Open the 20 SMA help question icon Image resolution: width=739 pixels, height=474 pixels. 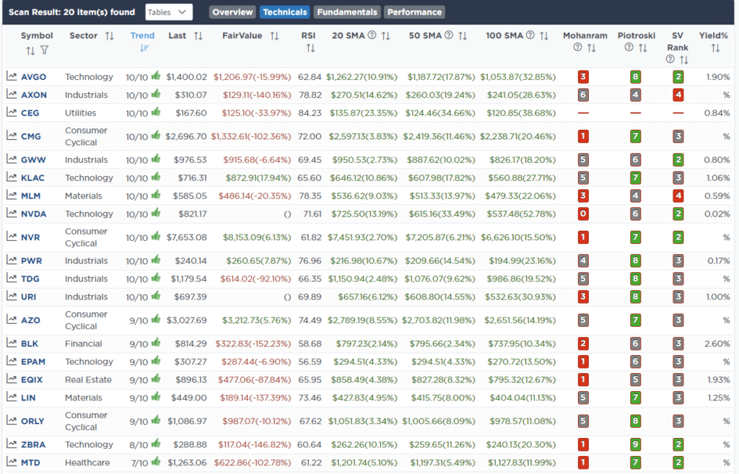pyautogui.click(x=372, y=35)
